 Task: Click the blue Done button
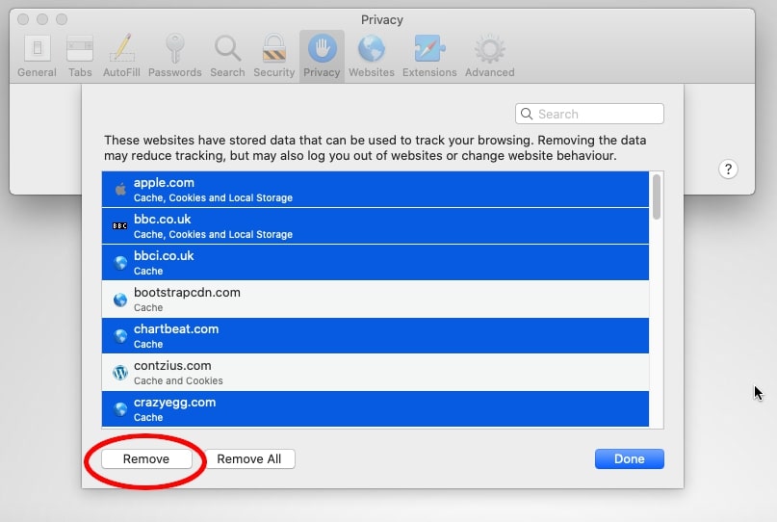(x=630, y=459)
